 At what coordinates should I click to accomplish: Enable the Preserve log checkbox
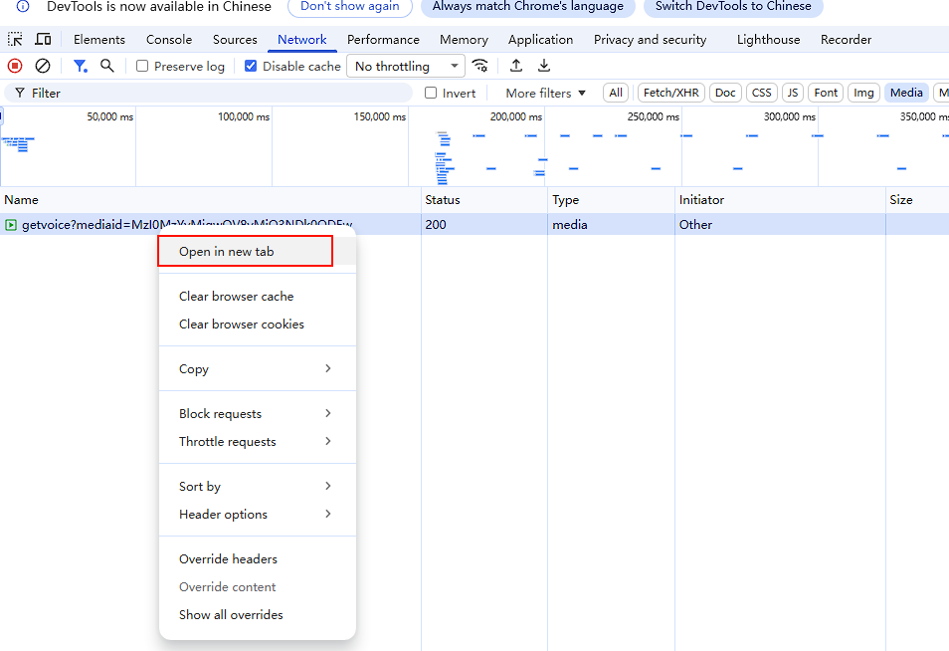pyautogui.click(x=142, y=66)
